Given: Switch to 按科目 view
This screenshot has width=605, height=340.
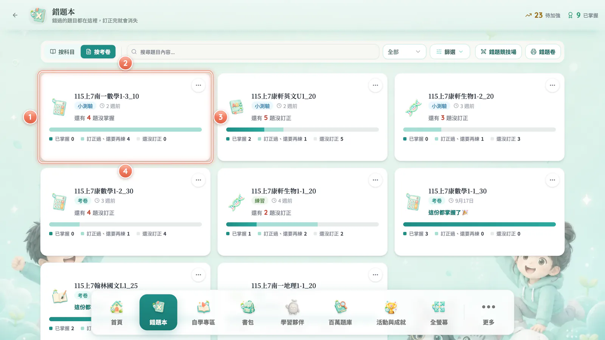Looking at the screenshot, I should coord(62,52).
